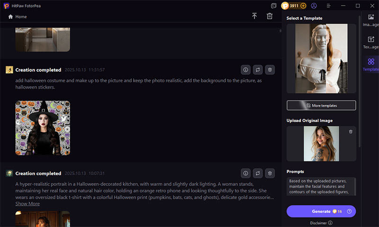Image resolution: width=379 pixels, height=227 pixels.
Task: Click the gold coin balance icon
Action: [285, 6]
